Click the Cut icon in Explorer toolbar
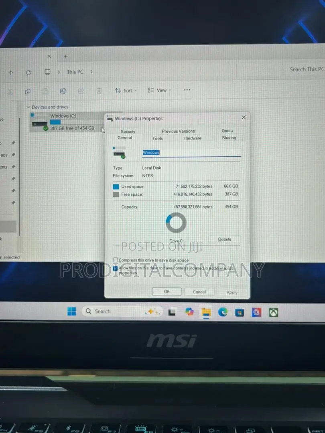The width and height of the screenshot is (325, 433). pos(10,92)
